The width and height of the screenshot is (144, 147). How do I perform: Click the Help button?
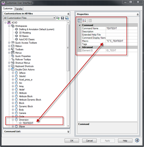point(125,141)
